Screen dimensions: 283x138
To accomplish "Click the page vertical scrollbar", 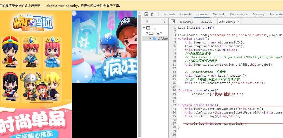I will click(139, 76).
